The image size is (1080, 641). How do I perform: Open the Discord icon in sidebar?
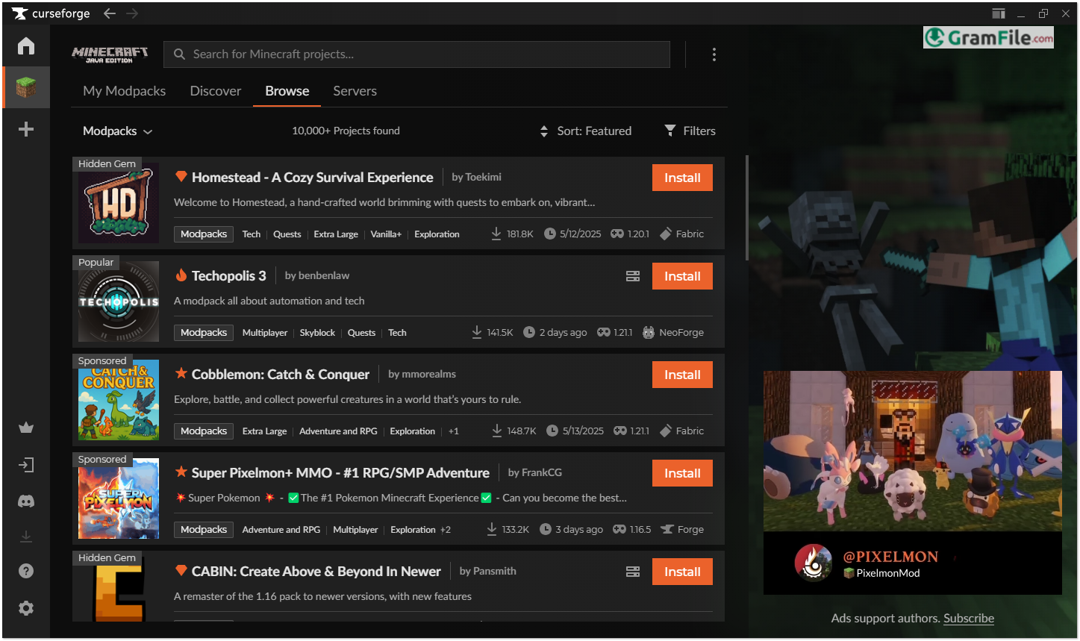26,501
